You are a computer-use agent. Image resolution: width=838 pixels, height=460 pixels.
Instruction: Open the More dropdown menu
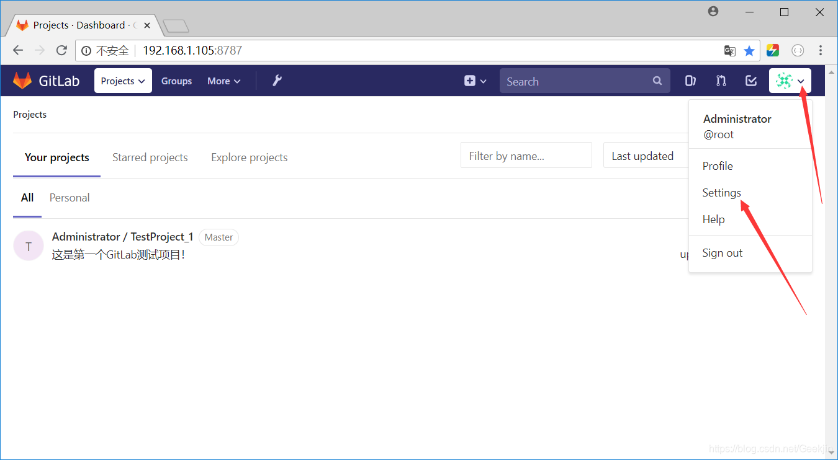[223, 81]
